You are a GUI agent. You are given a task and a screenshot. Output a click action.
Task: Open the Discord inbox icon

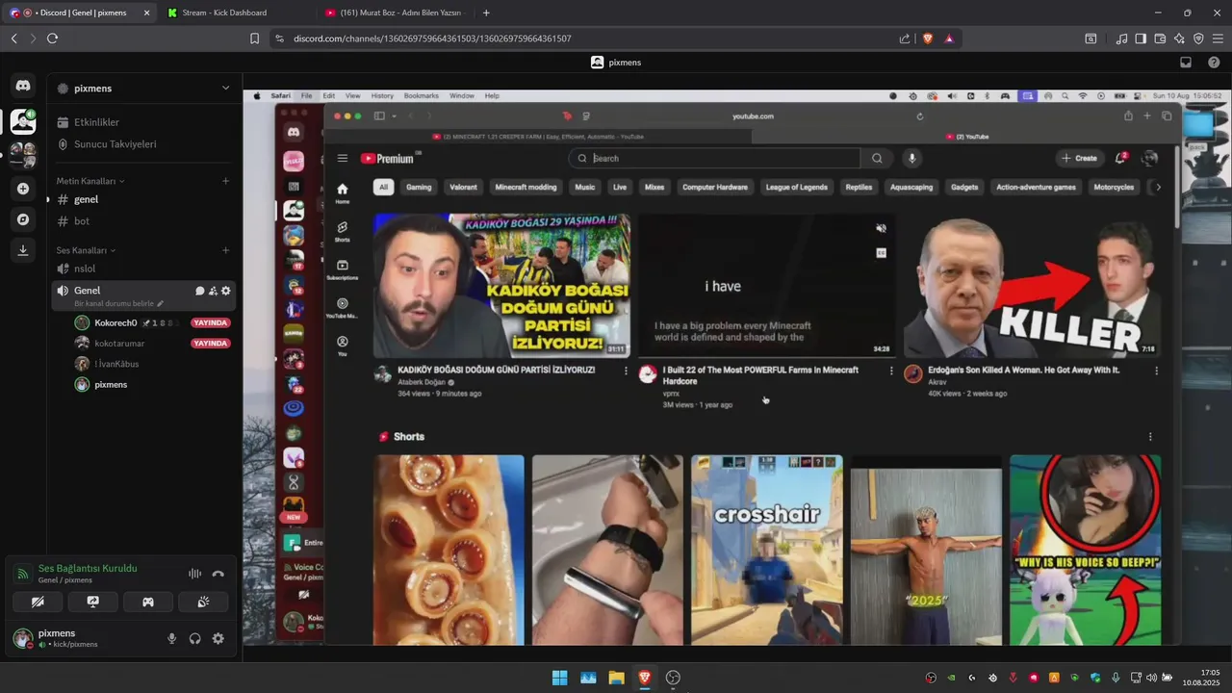1186,63
